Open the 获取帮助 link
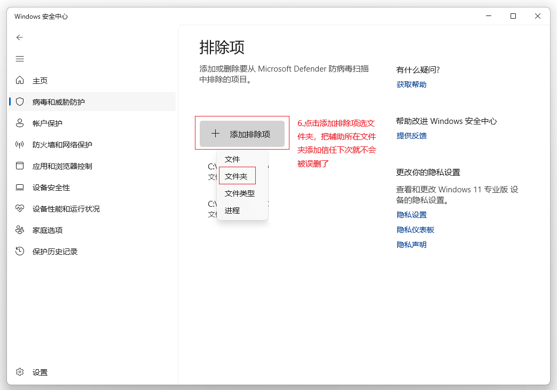 tap(411, 84)
